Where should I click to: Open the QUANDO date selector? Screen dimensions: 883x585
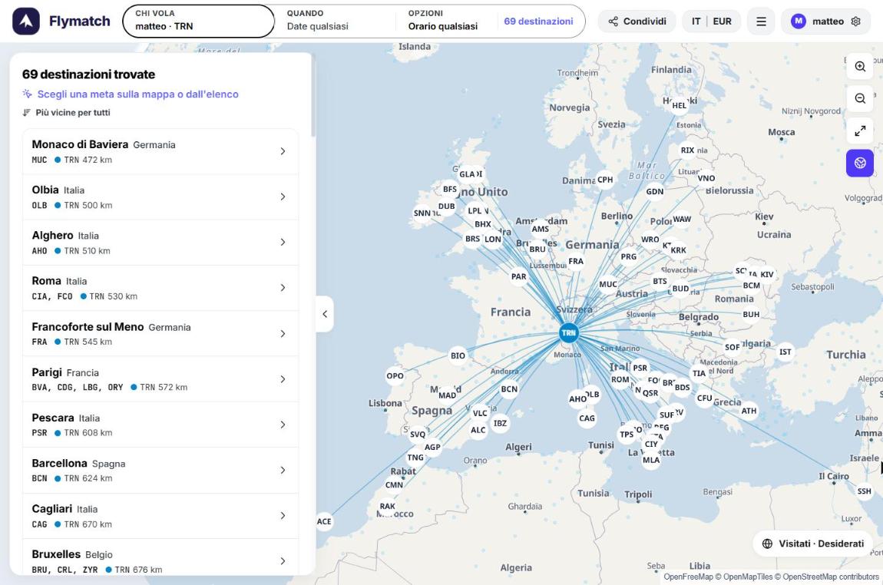pyautogui.click(x=335, y=21)
